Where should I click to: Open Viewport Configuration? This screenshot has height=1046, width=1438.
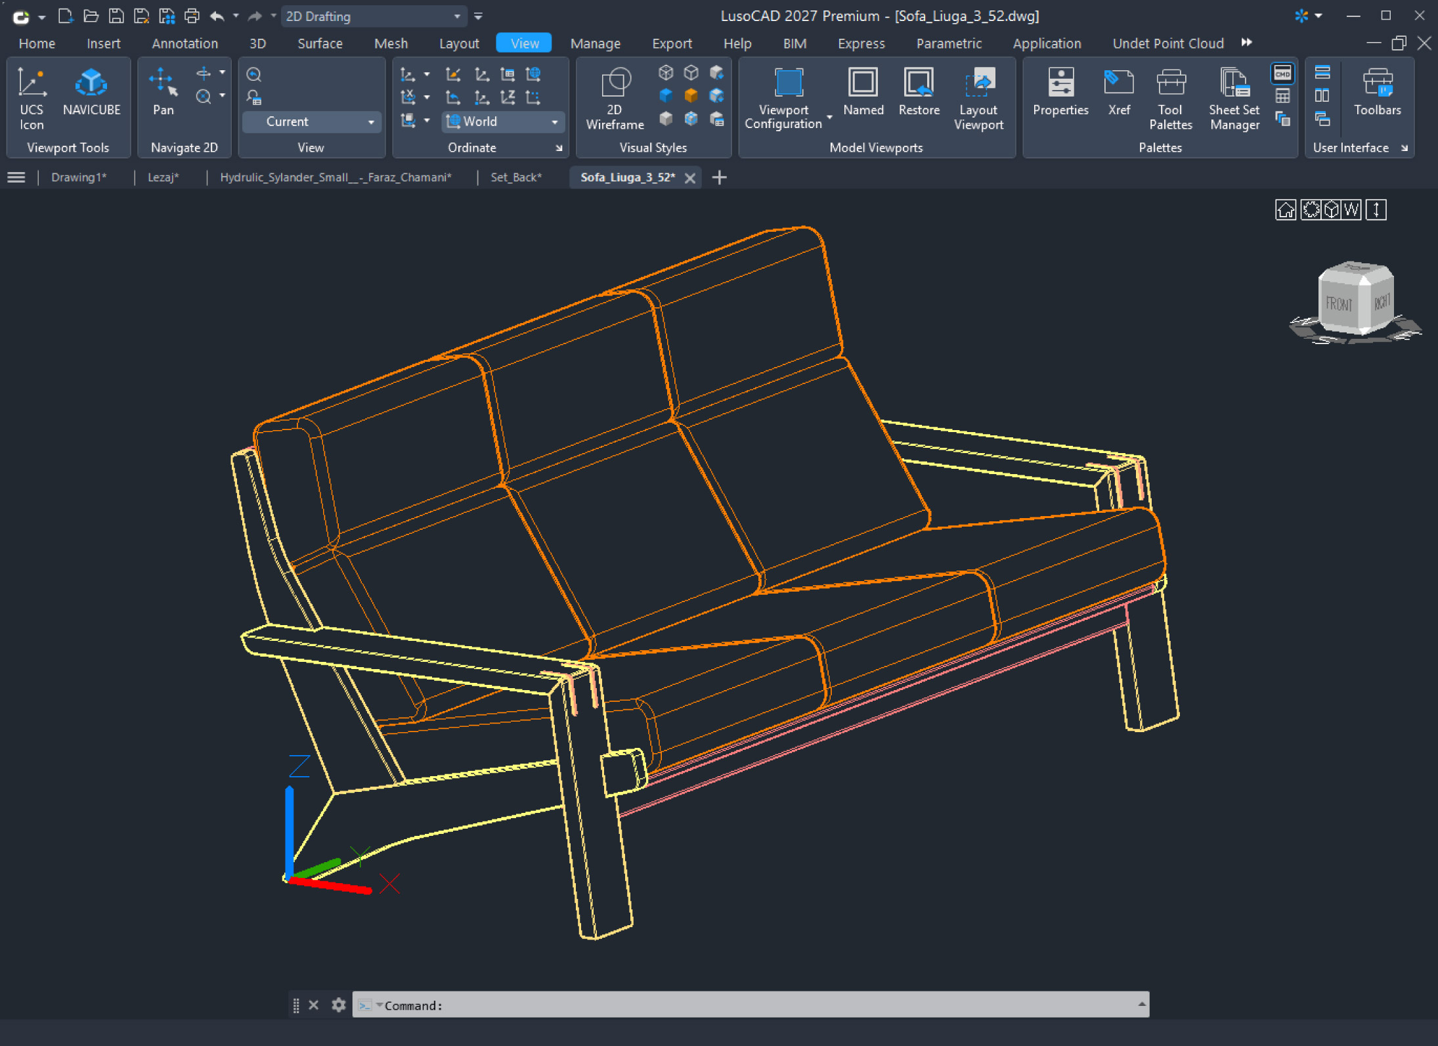pyautogui.click(x=784, y=99)
